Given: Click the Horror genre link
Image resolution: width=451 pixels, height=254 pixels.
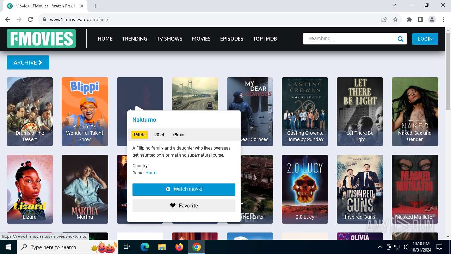Looking at the screenshot, I should coord(152,173).
